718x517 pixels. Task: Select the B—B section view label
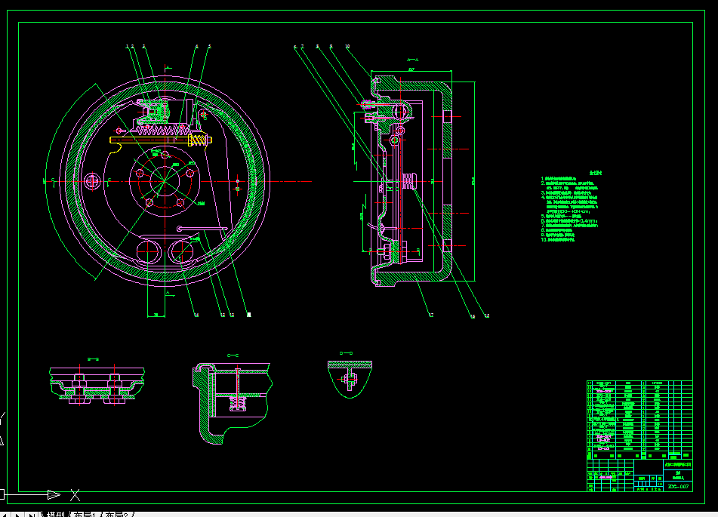(x=93, y=359)
